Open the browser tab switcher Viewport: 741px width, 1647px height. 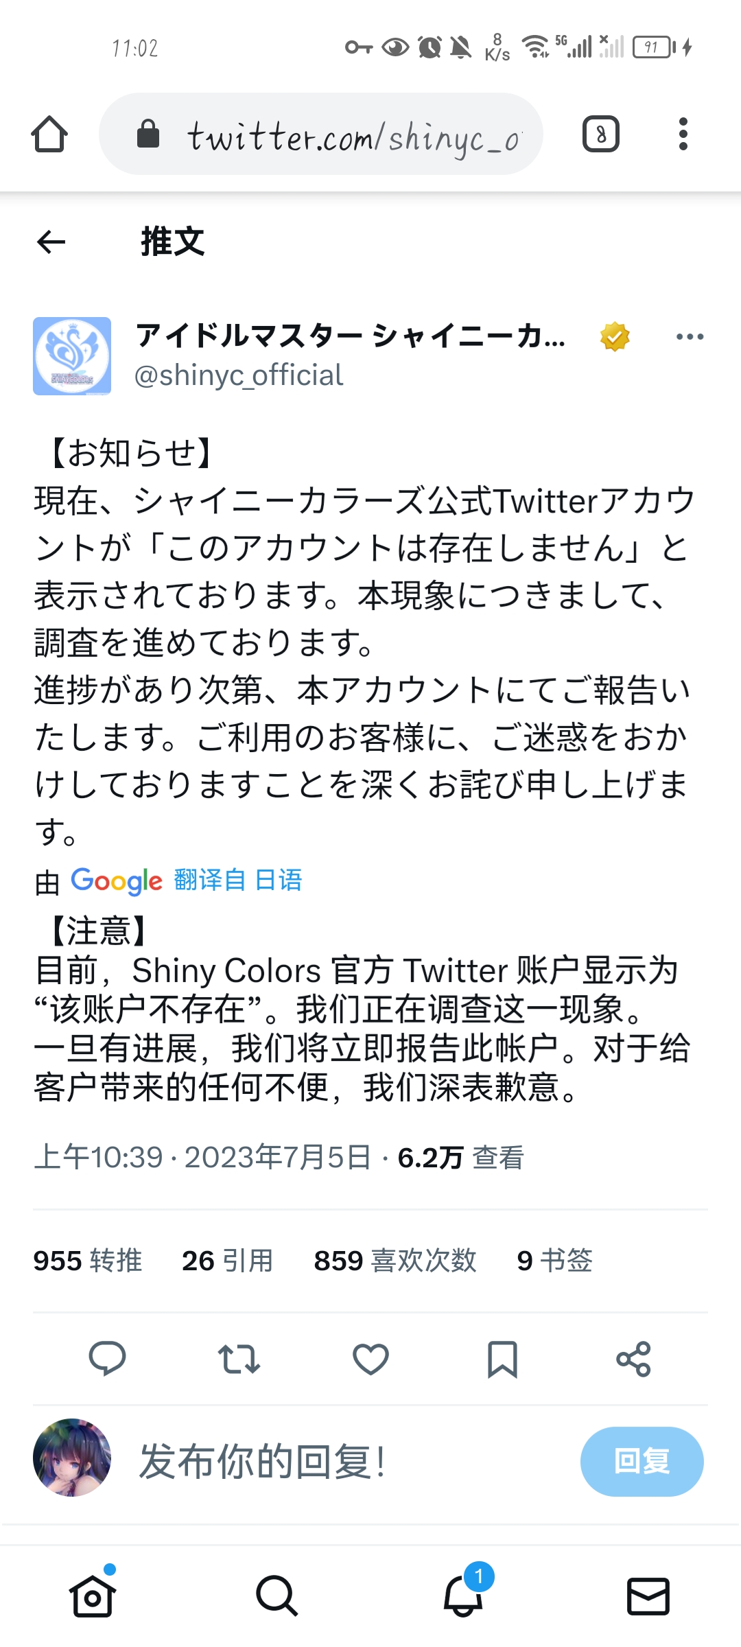(x=600, y=134)
